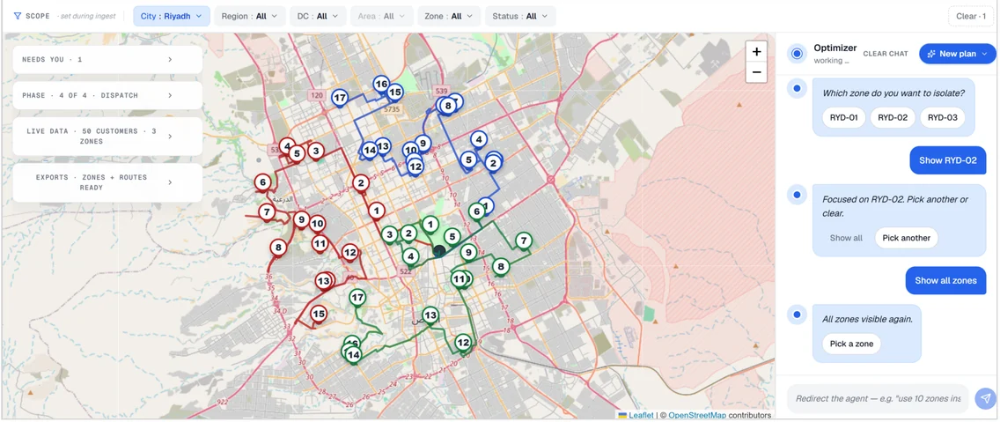The width and height of the screenshot is (1000, 422).
Task: Select blue route marker 9
Action: click(423, 143)
